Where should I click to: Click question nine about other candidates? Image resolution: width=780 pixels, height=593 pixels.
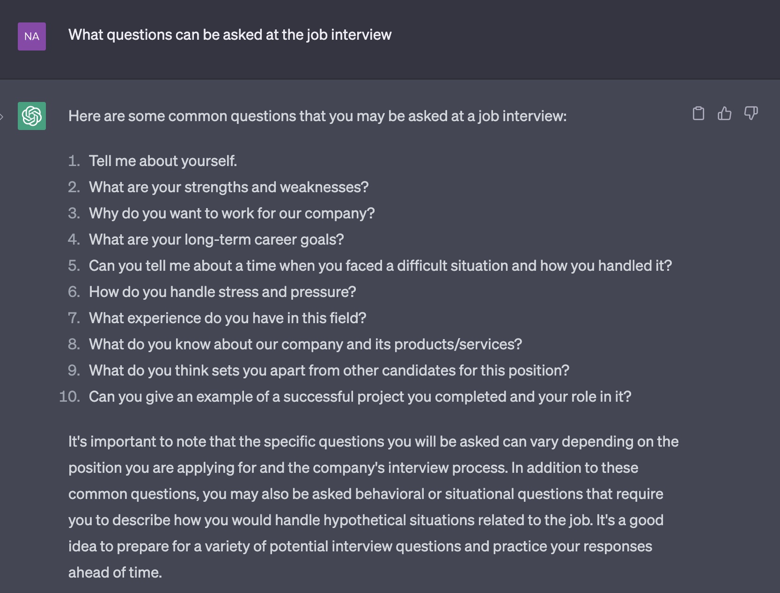tap(329, 370)
